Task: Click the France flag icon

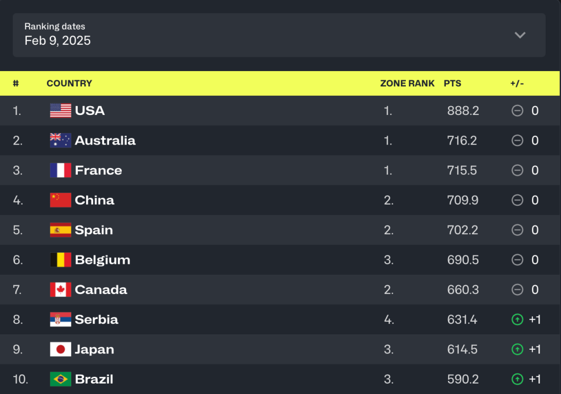Action: pos(60,170)
